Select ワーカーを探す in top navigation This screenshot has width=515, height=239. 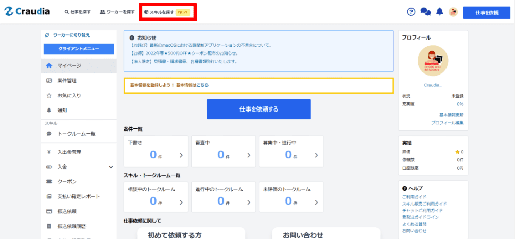click(117, 12)
